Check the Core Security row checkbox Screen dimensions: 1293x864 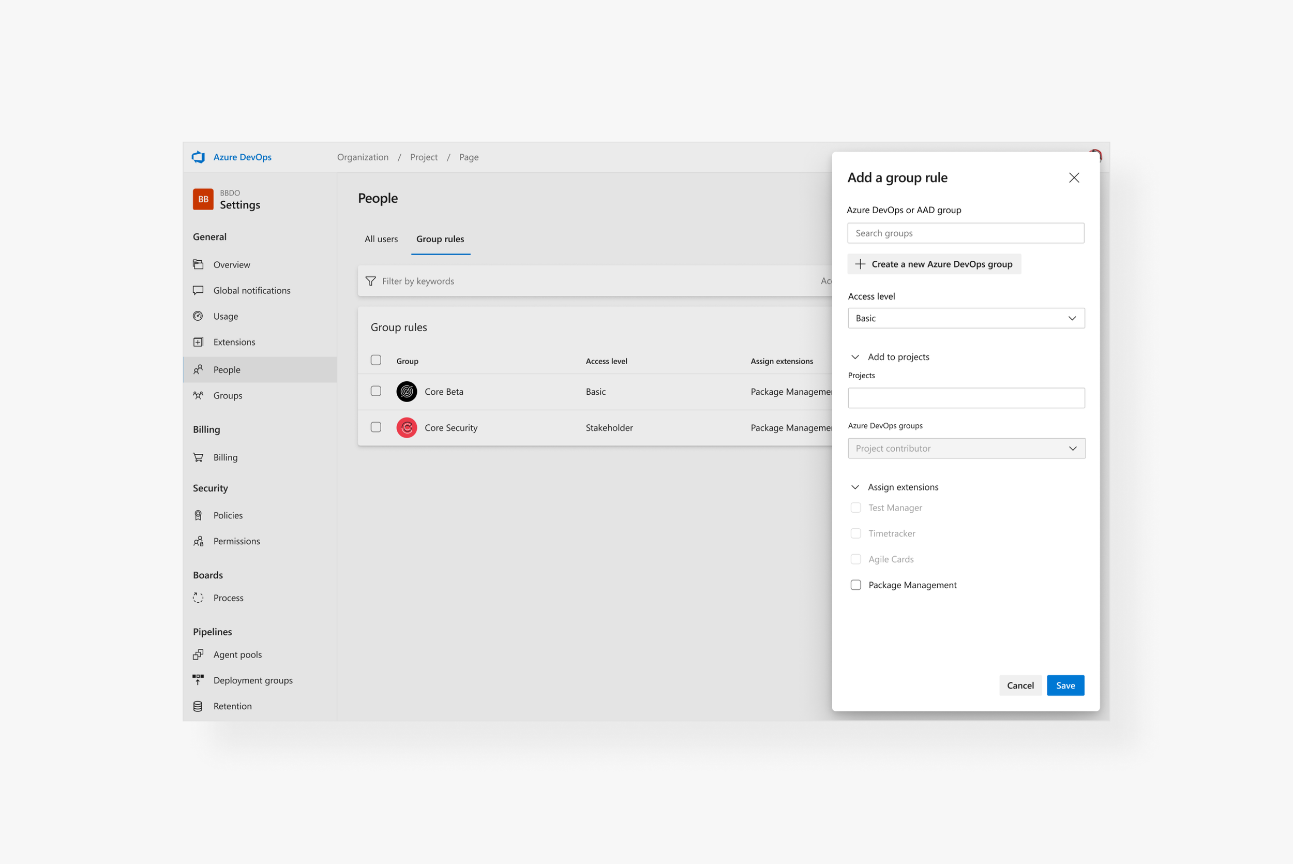click(376, 427)
